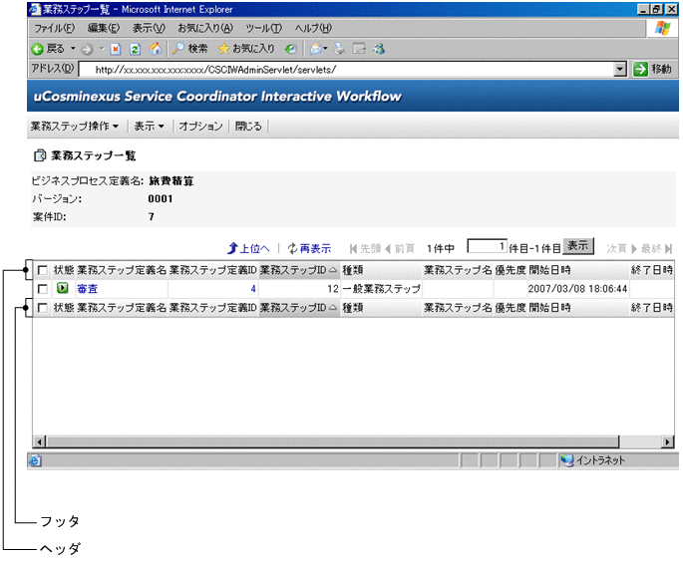Click the 業務ステップ定義名 header column

pyautogui.click(x=122, y=270)
